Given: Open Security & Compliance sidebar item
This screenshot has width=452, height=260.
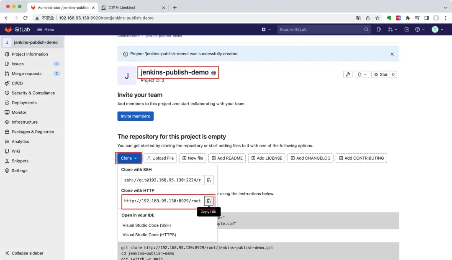Looking at the screenshot, I should [x=32, y=93].
